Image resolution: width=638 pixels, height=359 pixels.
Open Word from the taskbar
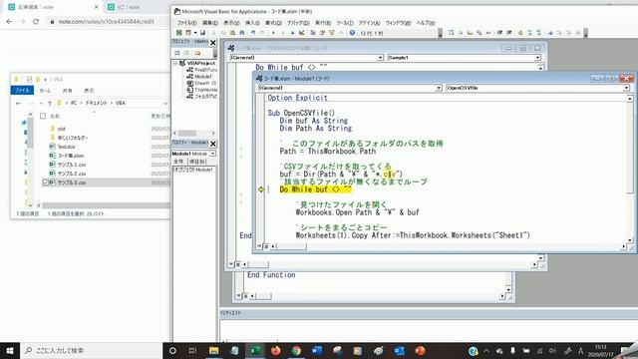[x=317, y=350]
